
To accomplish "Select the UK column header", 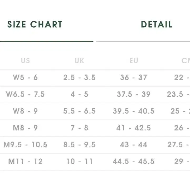I will [79, 60].
